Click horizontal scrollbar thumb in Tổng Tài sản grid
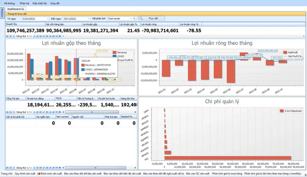 click(92, 112)
